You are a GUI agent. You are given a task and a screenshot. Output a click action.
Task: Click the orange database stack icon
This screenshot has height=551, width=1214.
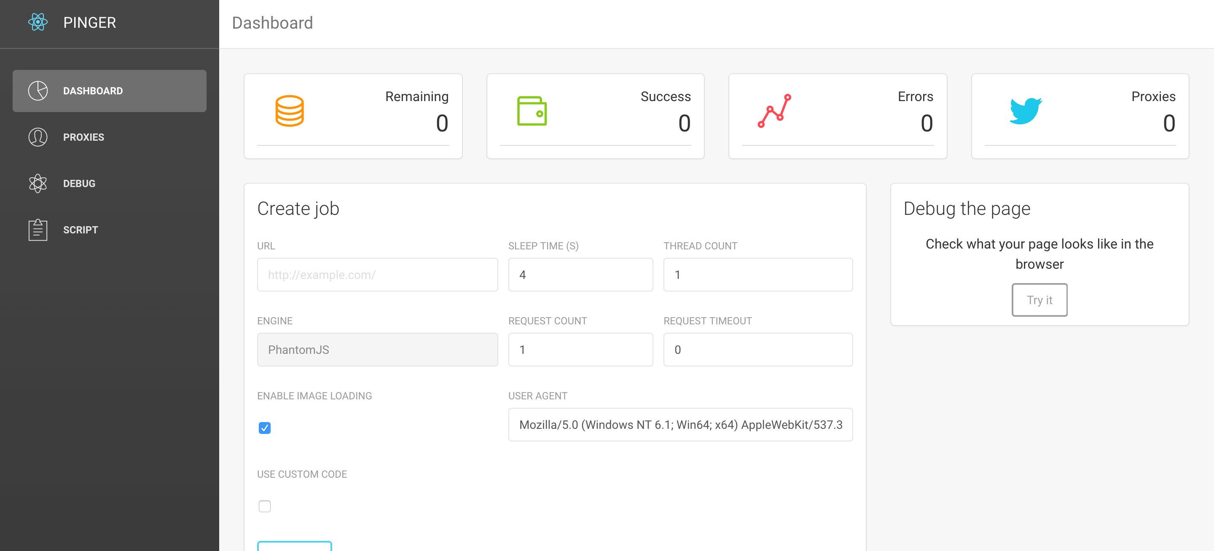[289, 111]
